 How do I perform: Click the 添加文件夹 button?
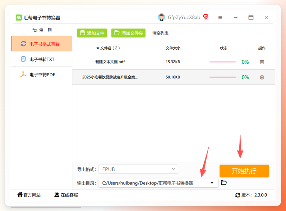(128, 33)
